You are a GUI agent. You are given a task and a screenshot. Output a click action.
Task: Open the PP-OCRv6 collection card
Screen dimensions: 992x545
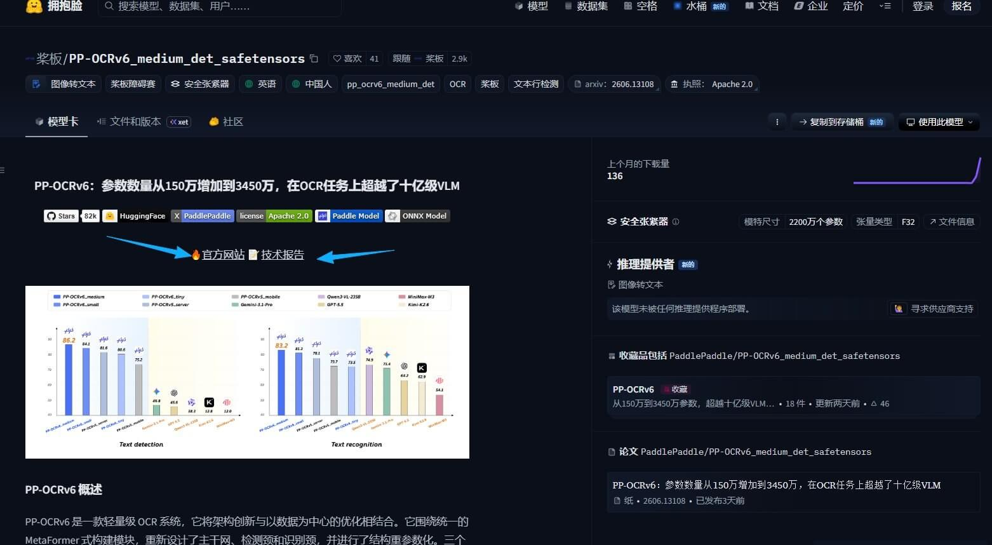point(793,396)
